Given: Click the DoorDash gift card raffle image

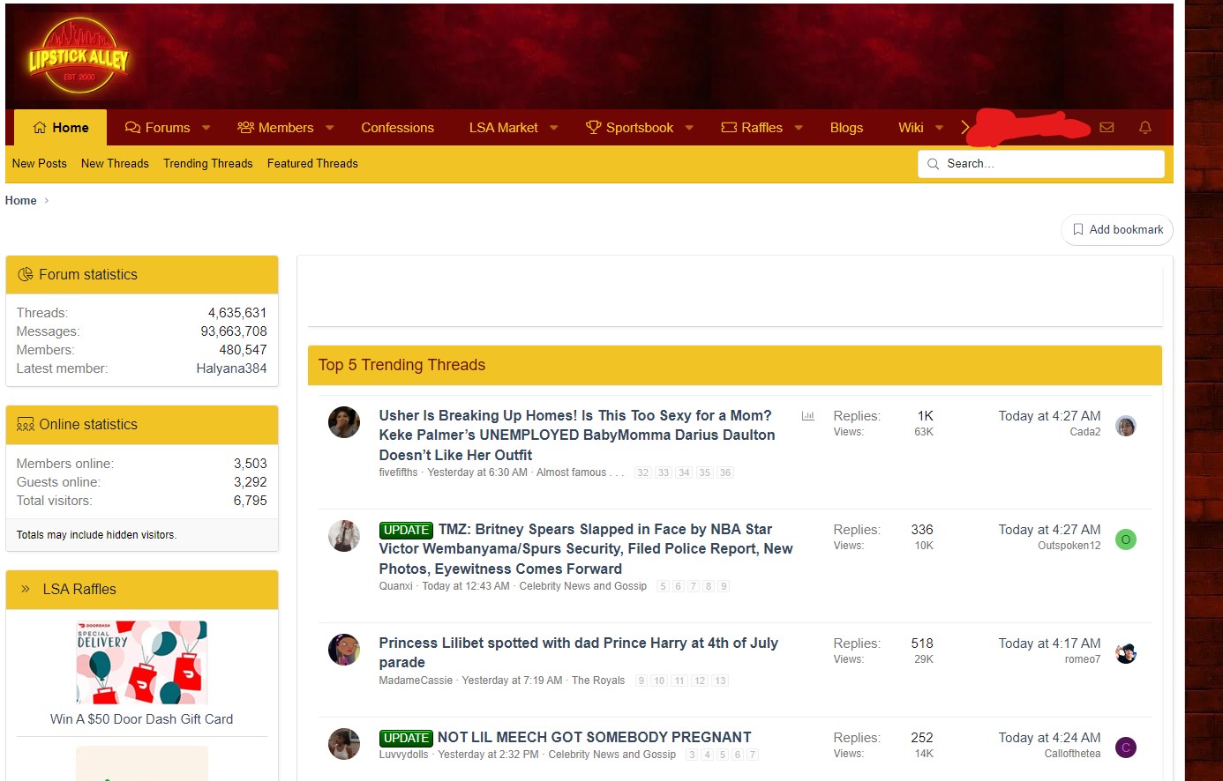Looking at the screenshot, I should click(x=142, y=662).
